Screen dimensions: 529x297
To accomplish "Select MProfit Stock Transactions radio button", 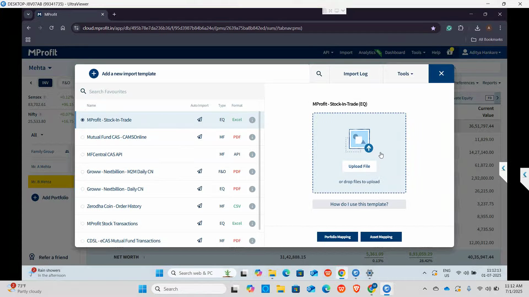I will pyautogui.click(x=82, y=224).
